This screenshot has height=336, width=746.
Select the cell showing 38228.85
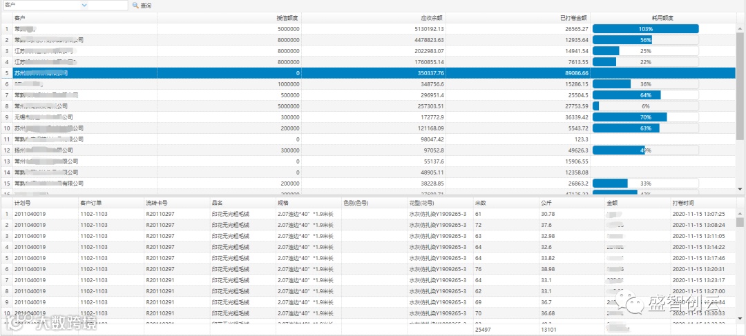(432, 183)
